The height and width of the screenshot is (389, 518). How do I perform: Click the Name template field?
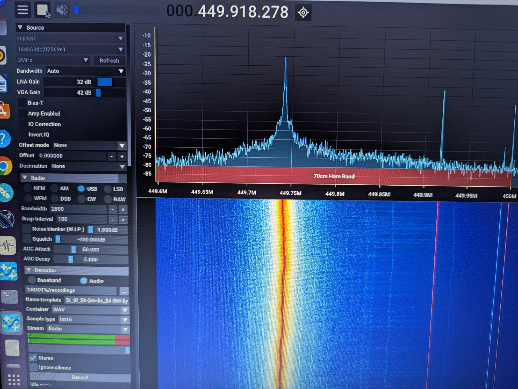[x=96, y=301]
